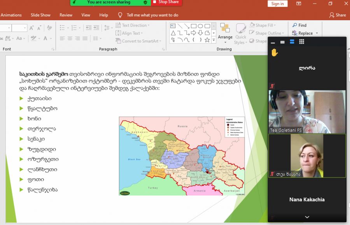Switch Zoom panel to grid view
This screenshot has height=225, width=350.
(x=302, y=42)
